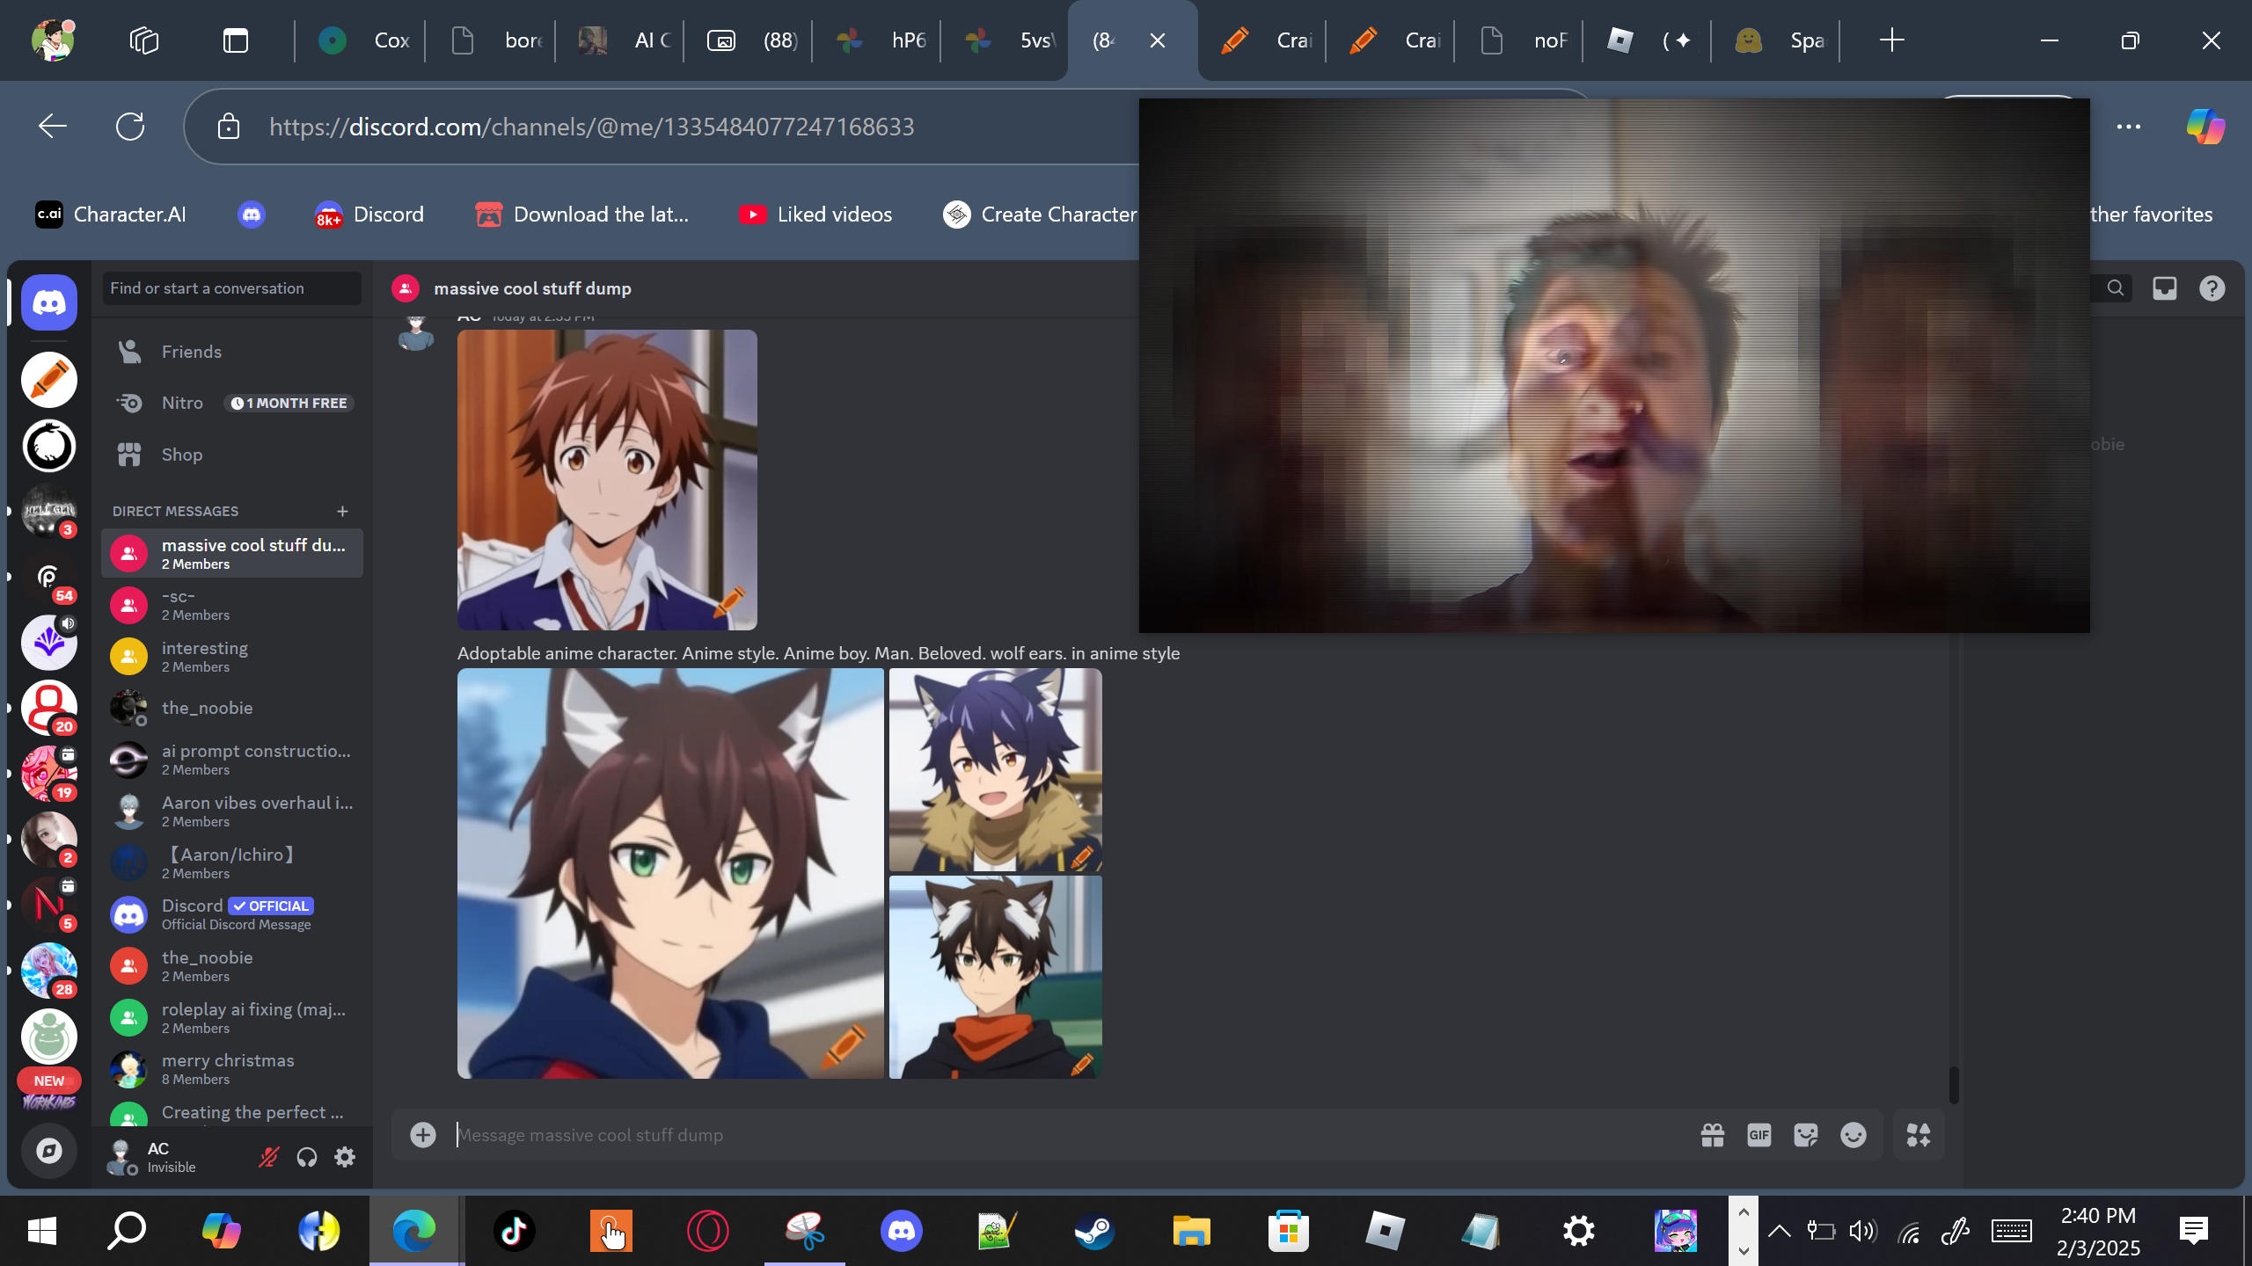Open roleplay ai fixing conversation
2252x1266 pixels.
coord(232,1018)
